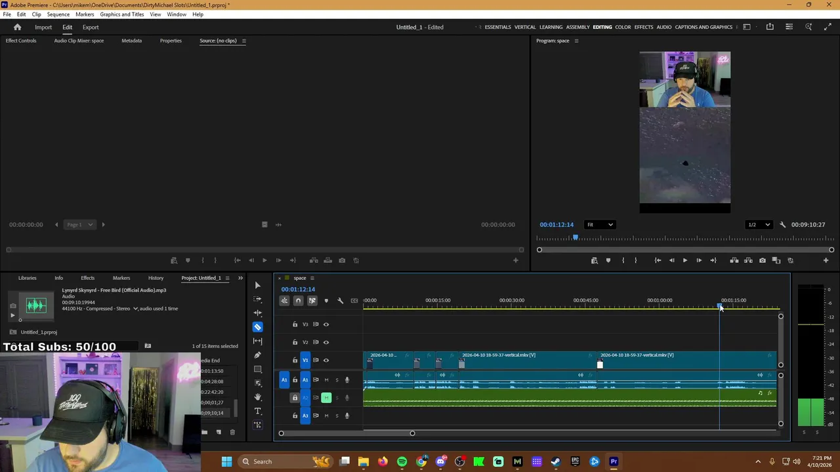
Task: Open Program monitor button editor plus
Action: (x=826, y=260)
